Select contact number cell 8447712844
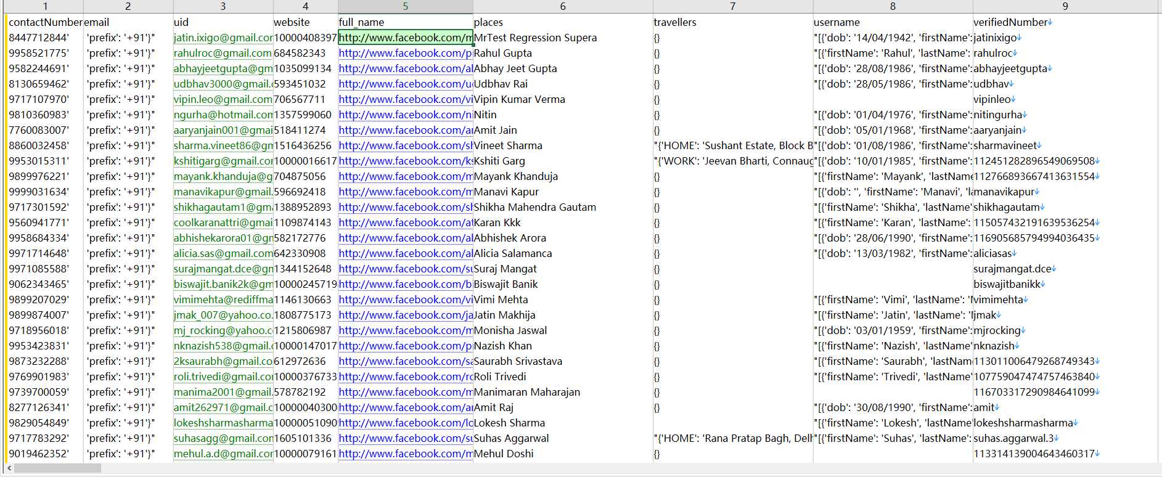The height and width of the screenshot is (477, 1162). 45,38
